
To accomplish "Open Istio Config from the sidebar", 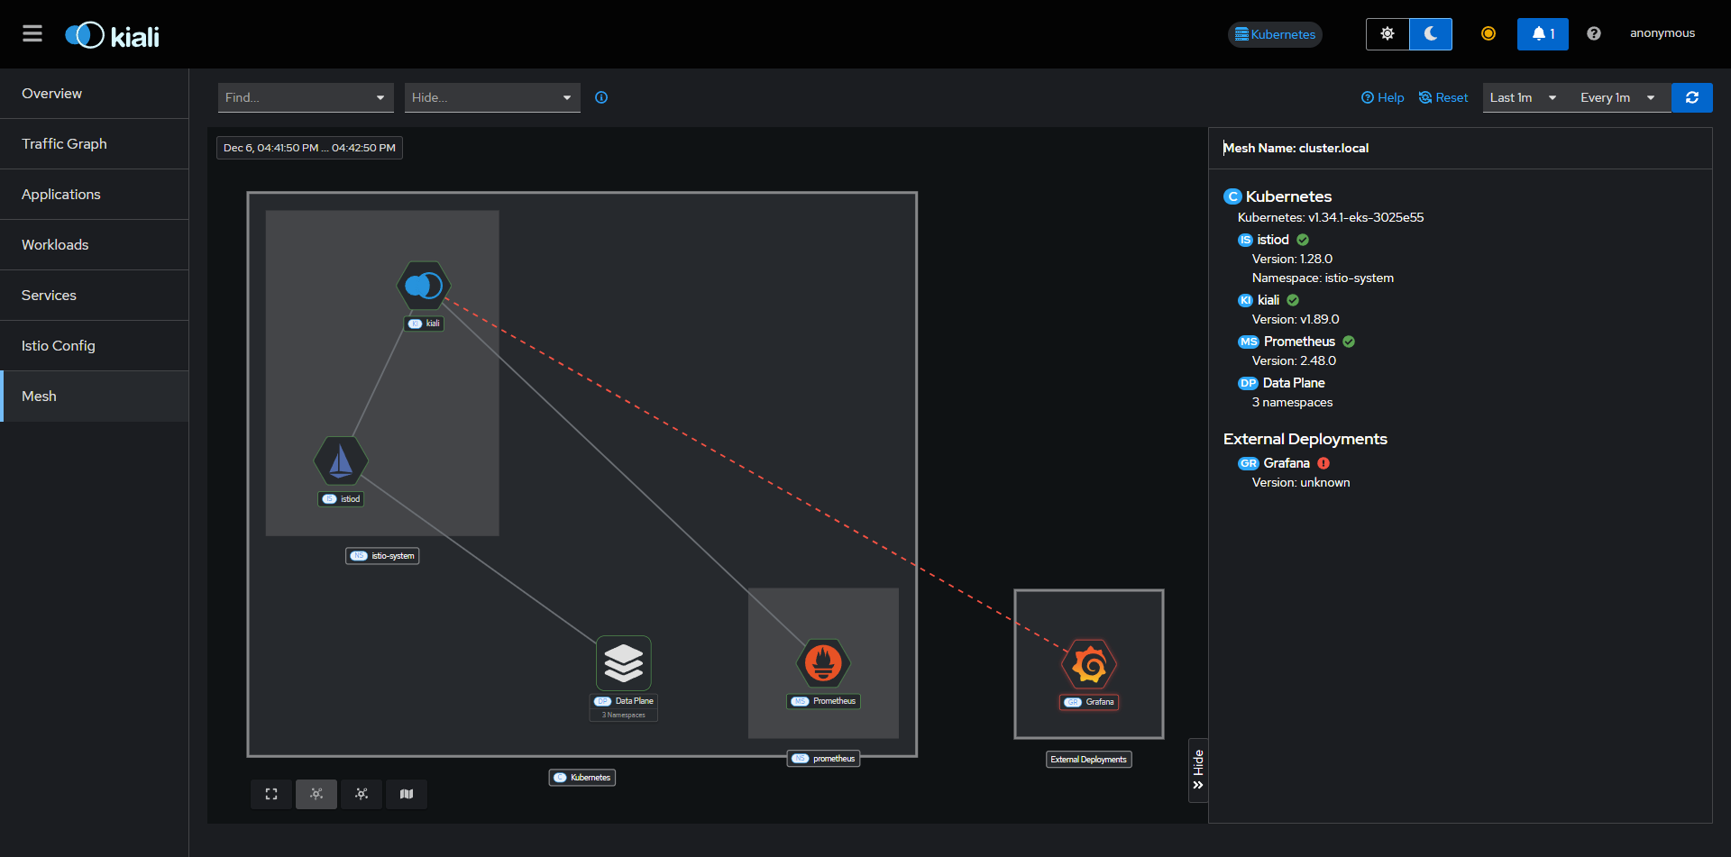I will click(x=58, y=345).
